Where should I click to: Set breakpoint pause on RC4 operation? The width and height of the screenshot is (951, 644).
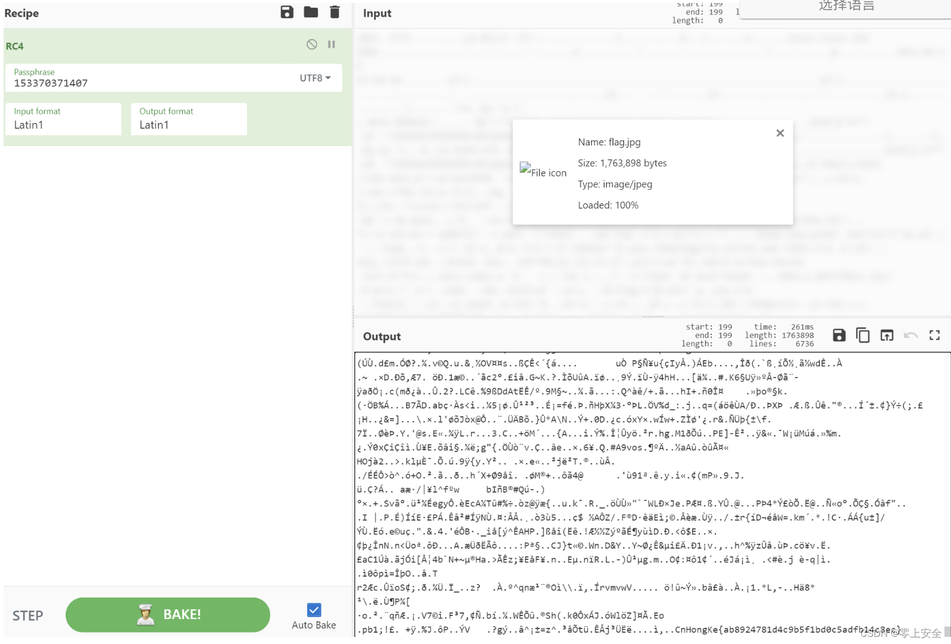(x=332, y=44)
